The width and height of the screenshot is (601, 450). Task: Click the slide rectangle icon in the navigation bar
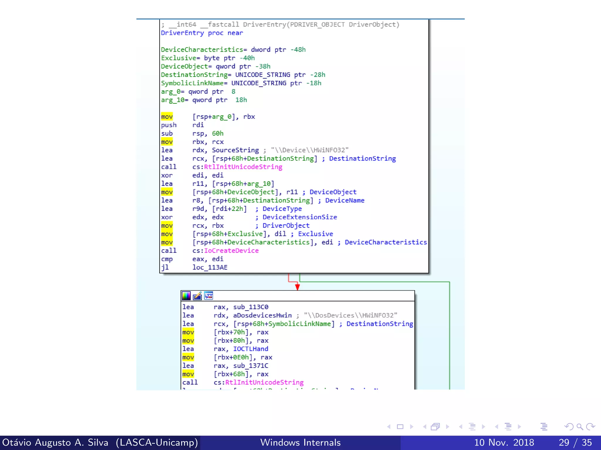[x=400, y=427]
